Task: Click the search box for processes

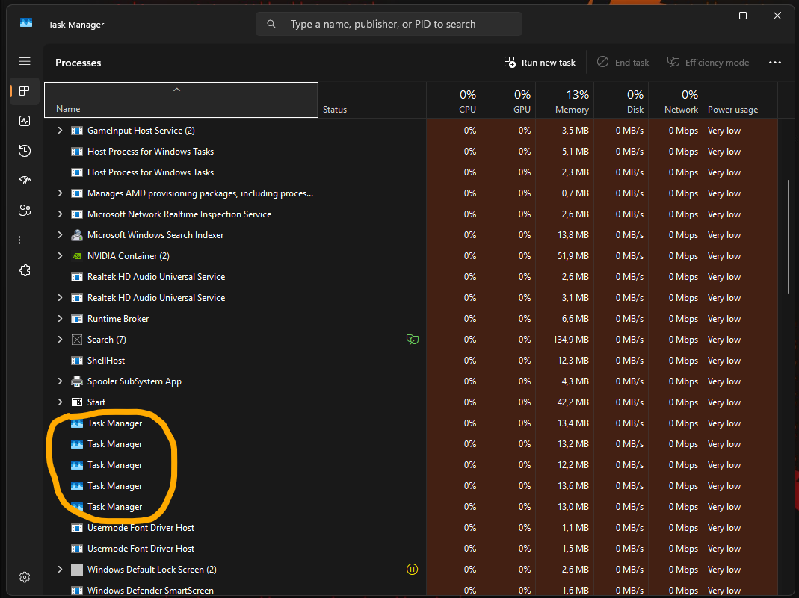Action: pyautogui.click(x=389, y=24)
